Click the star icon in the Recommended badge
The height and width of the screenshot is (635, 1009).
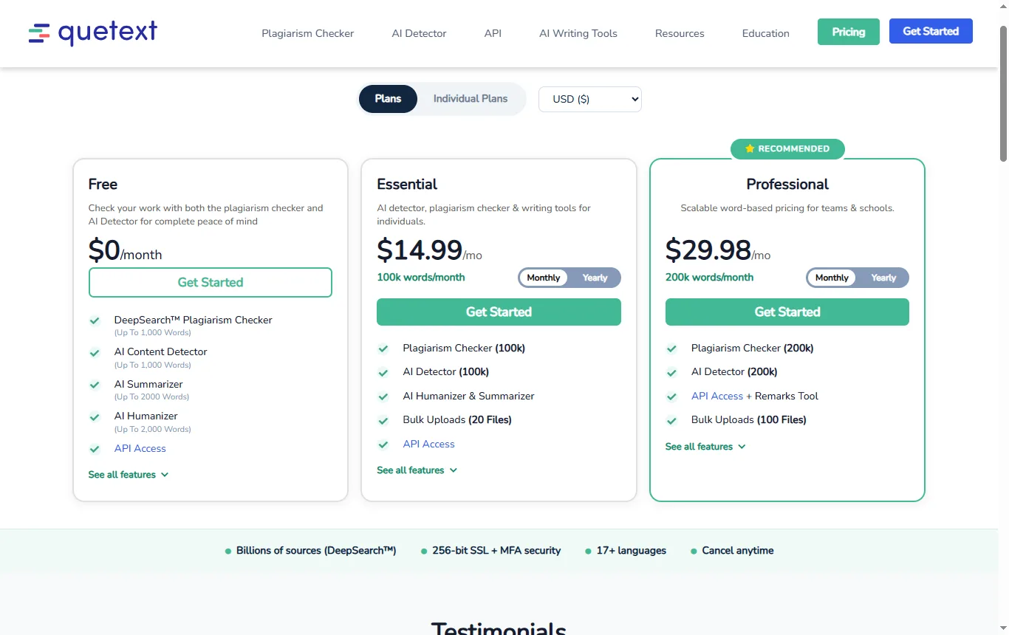tap(750, 148)
